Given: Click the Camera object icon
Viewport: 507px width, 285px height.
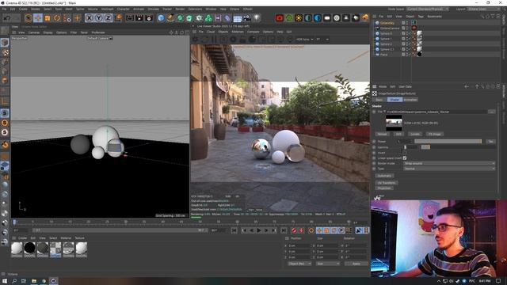Looking at the screenshot, I should (247, 18).
